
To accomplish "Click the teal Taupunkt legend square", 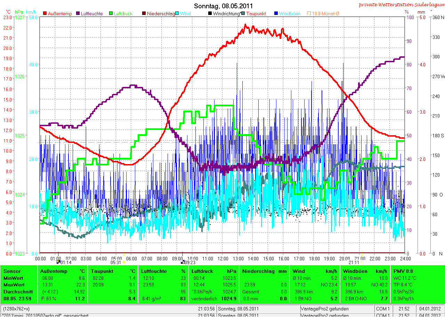I will (243, 14).
